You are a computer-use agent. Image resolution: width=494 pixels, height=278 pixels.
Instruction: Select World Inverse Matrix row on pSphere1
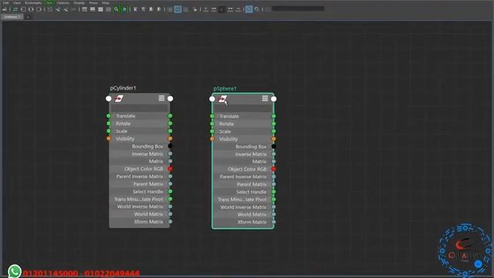243,207
